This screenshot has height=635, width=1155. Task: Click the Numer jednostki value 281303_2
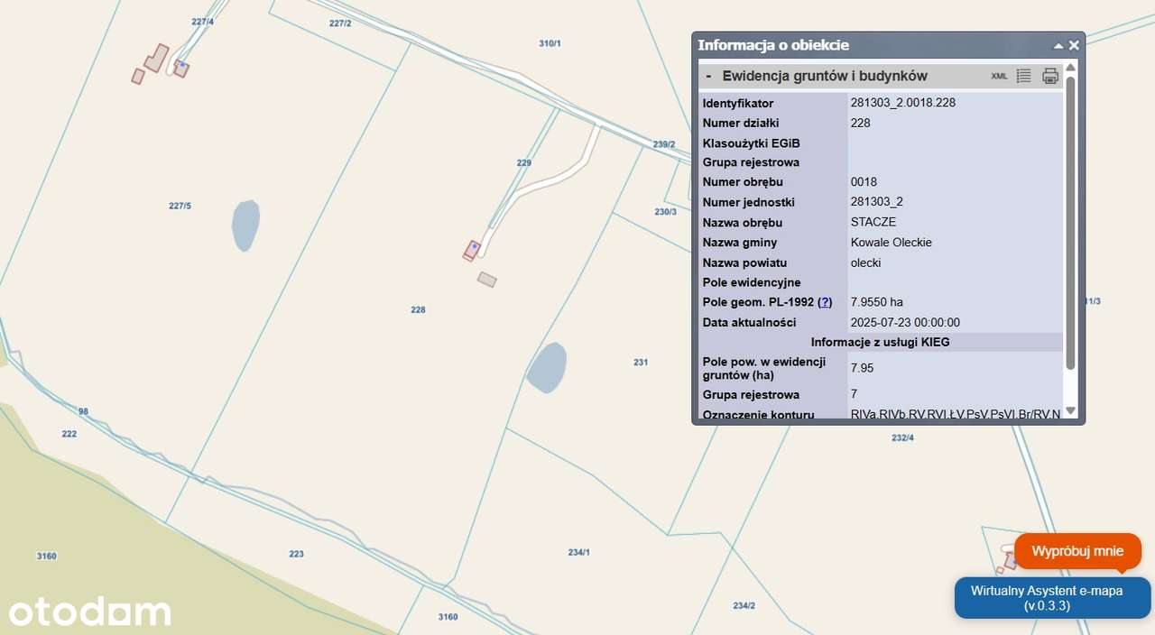click(x=877, y=202)
